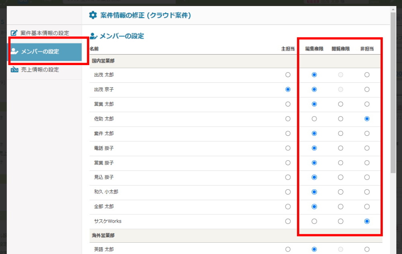Viewport: 402px width, 254px height.
Task: Mark 和久 小太郎 as 非担当
Action: click(x=367, y=192)
